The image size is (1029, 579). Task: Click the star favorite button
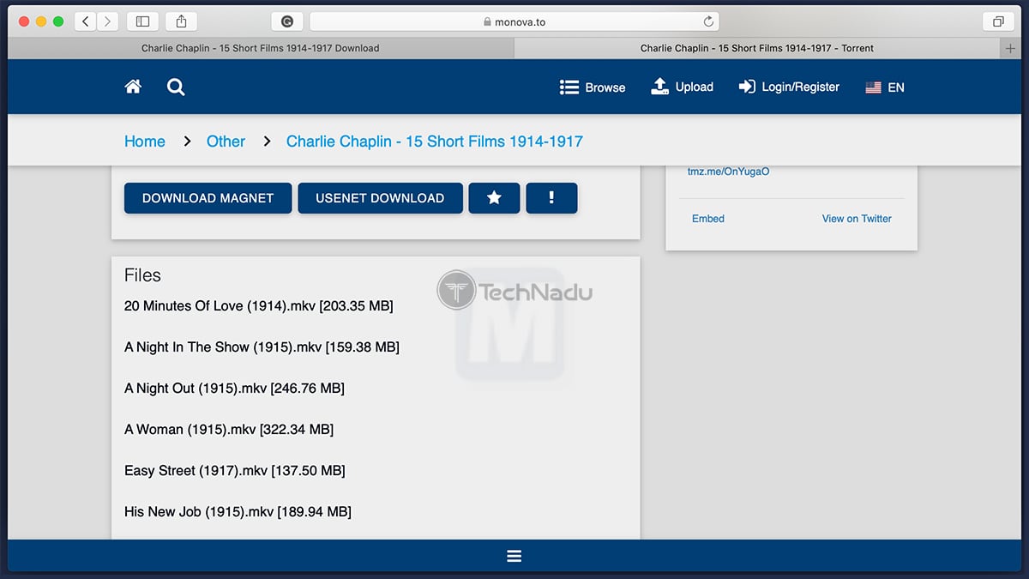pos(494,198)
